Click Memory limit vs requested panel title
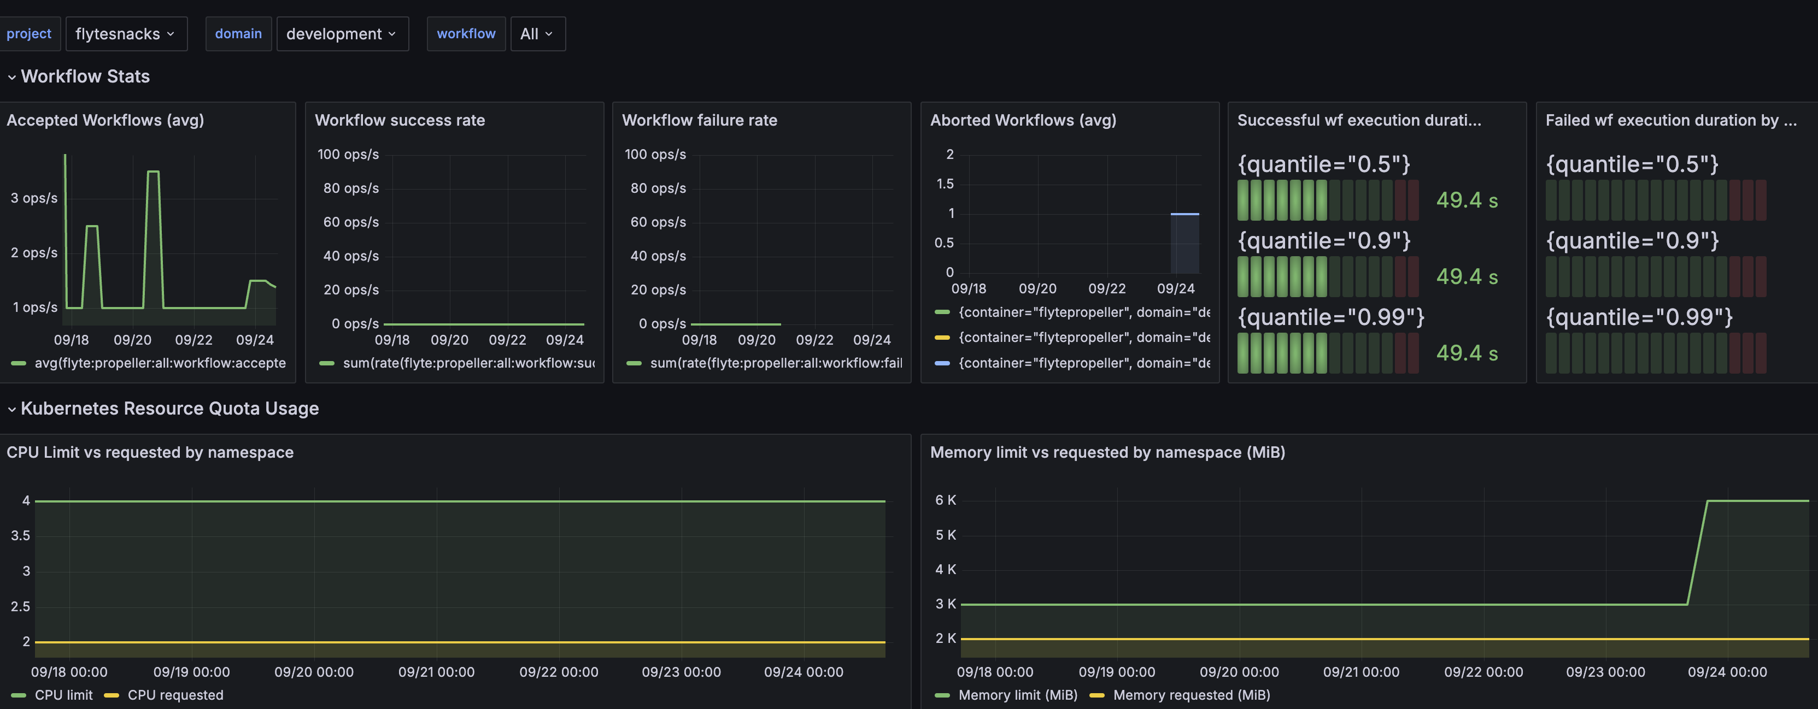The height and width of the screenshot is (709, 1818). tap(1107, 453)
